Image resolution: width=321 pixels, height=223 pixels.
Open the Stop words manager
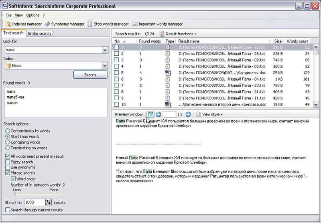click(x=108, y=24)
